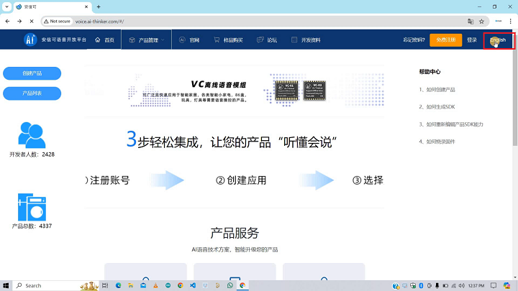Launch Microsoft Edge from taskbar
The image size is (518, 291).
pyautogui.click(x=118, y=285)
